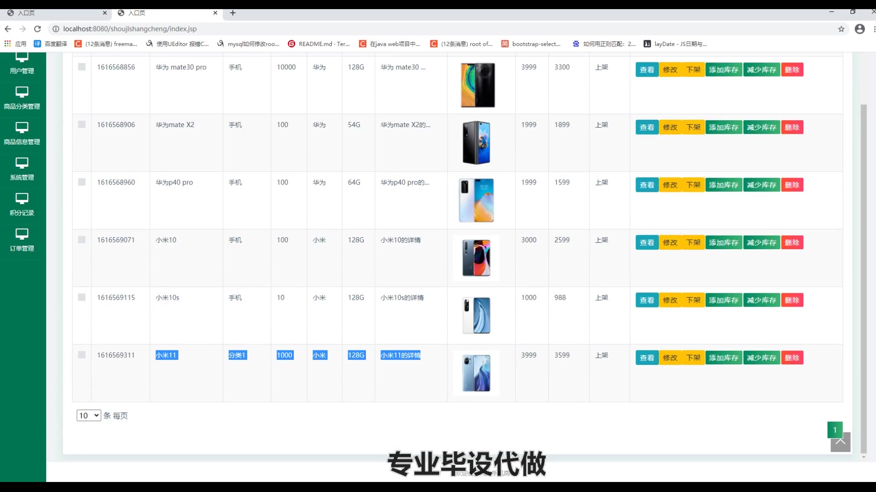
Task: Click 添加库存 for 华为mate X2
Action: tap(724, 128)
